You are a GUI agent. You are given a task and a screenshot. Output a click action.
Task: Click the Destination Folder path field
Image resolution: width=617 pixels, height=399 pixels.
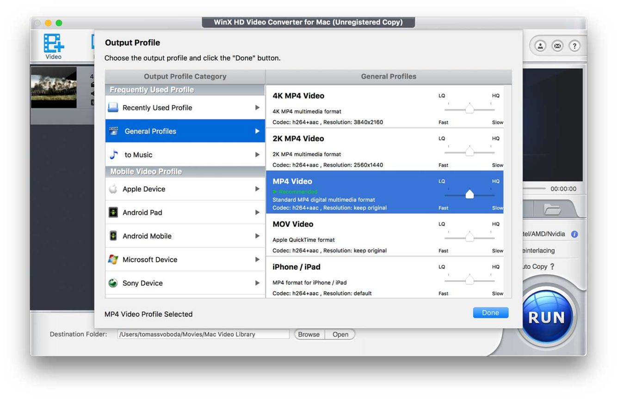[x=203, y=334]
